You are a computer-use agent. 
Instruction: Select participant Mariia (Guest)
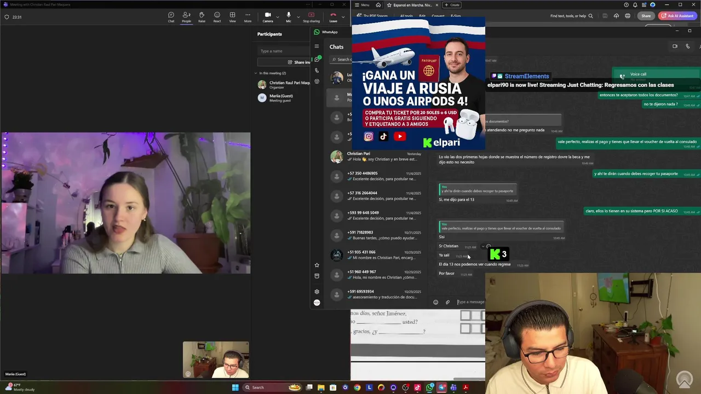[x=283, y=98]
